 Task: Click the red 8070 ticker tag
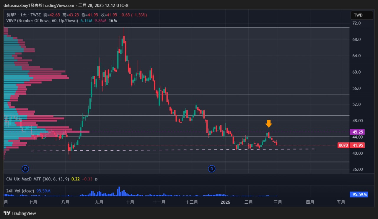[x=343, y=145]
